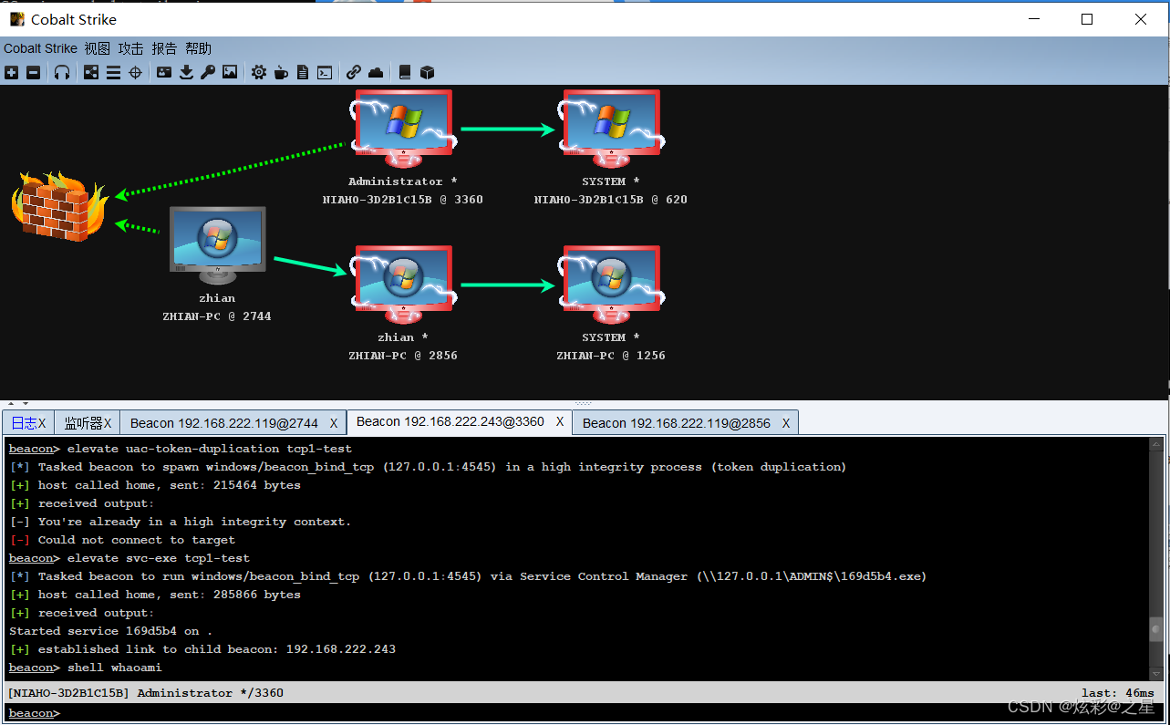Click the console scrollbar up arrow
The width and height of the screenshot is (1170, 725).
1157,445
